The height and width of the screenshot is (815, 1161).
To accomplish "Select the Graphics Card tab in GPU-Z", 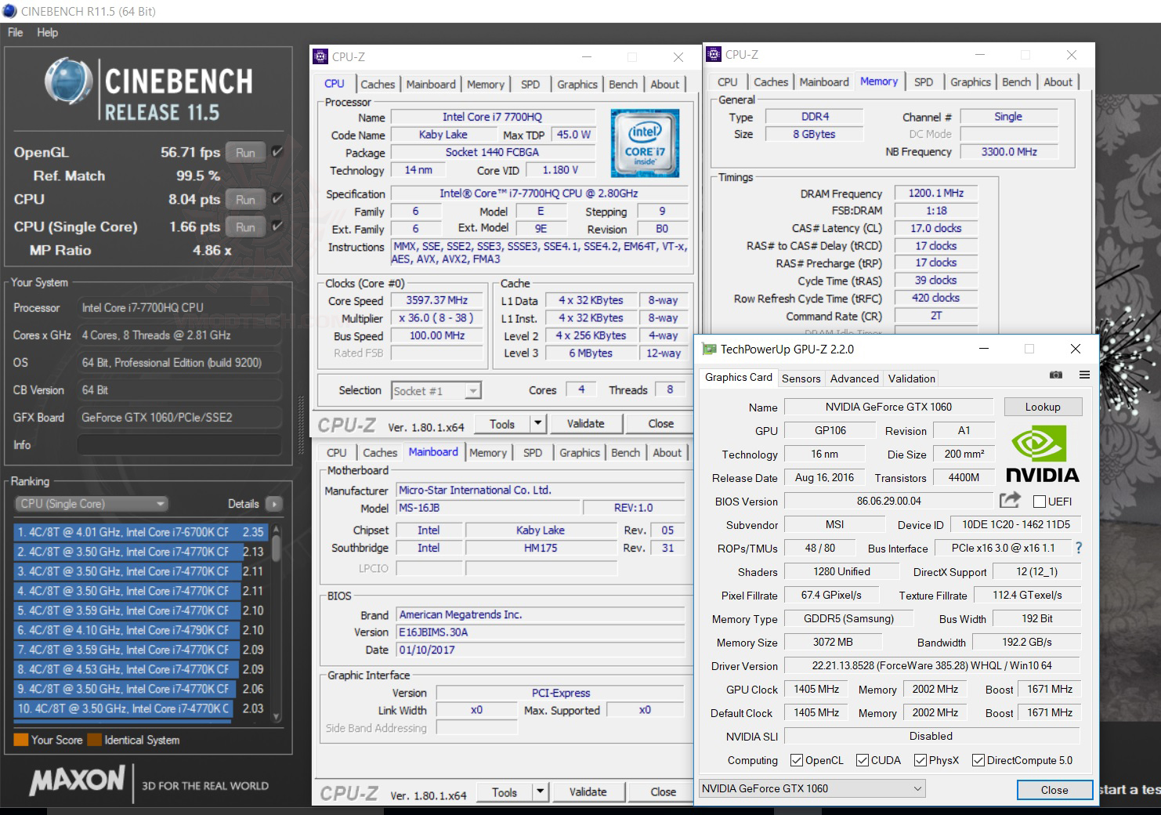I will [x=738, y=378].
